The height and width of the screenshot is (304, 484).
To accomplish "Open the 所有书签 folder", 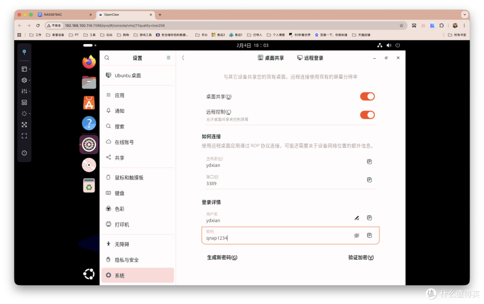I will point(457,35).
